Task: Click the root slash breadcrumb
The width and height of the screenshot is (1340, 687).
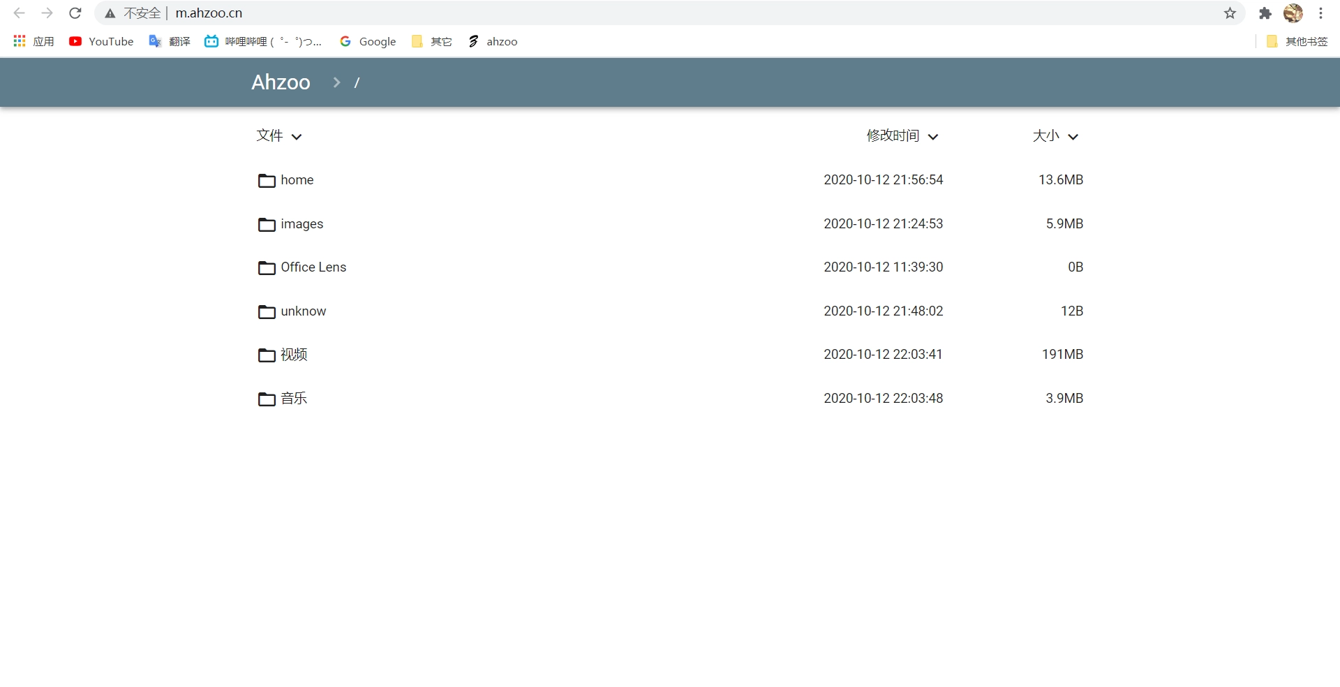Action: point(357,83)
